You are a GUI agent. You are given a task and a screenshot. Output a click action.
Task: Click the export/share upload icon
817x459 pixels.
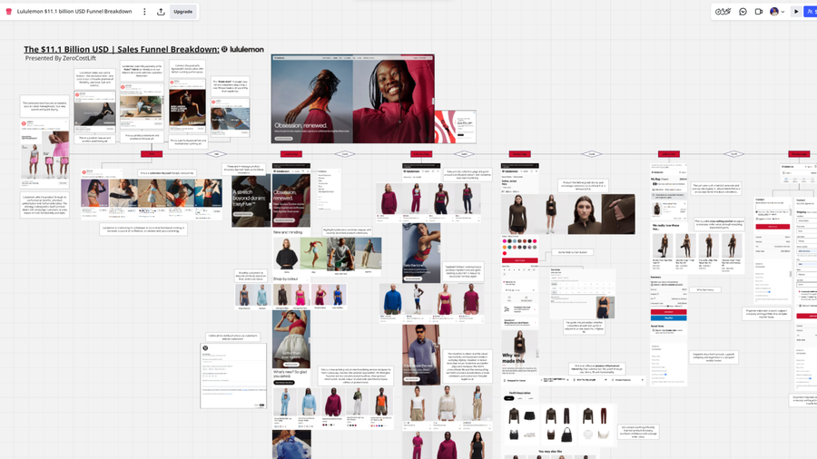161,12
